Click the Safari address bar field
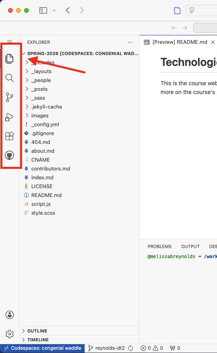The width and height of the screenshot is (217, 353). [202, 10]
